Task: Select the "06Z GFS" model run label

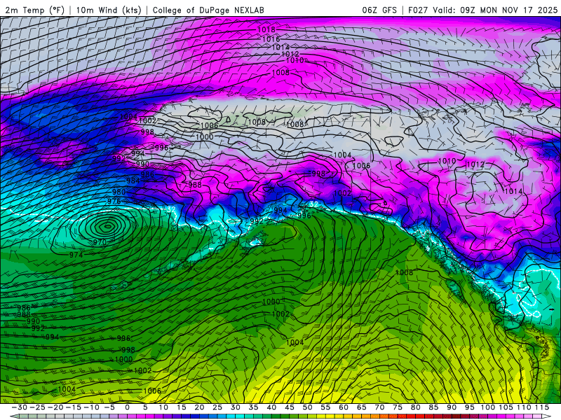Action: [379, 10]
